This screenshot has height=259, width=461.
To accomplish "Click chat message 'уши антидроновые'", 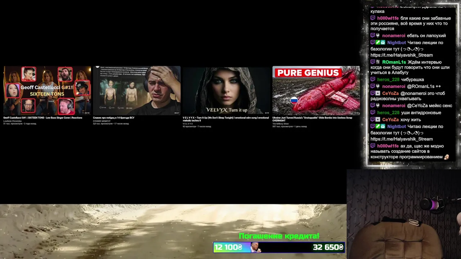I will [421, 113].
